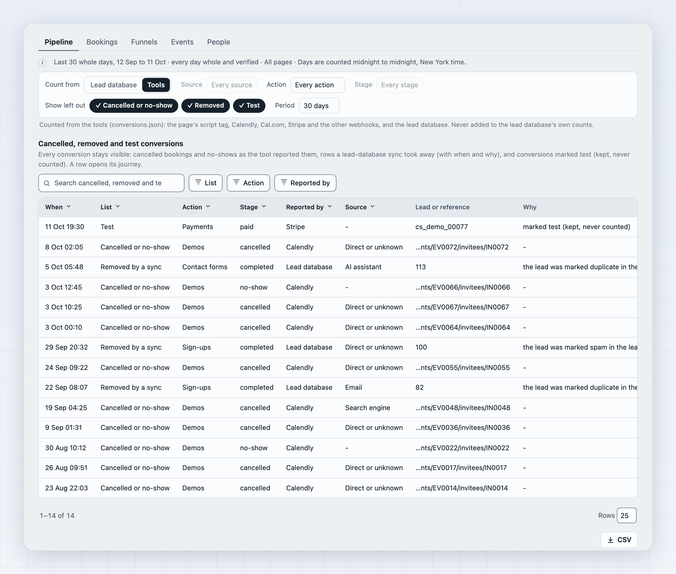
Task: Click the info icon beside the date range note
Action: (43, 62)
